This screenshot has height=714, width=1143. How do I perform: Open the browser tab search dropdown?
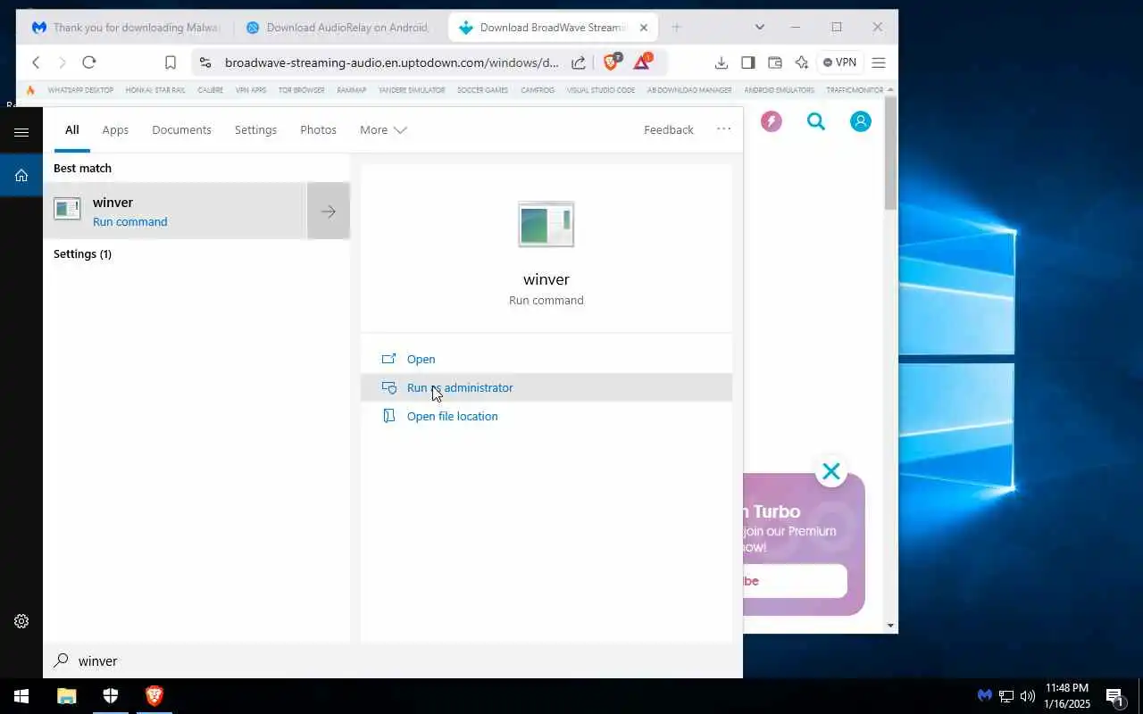759,28
